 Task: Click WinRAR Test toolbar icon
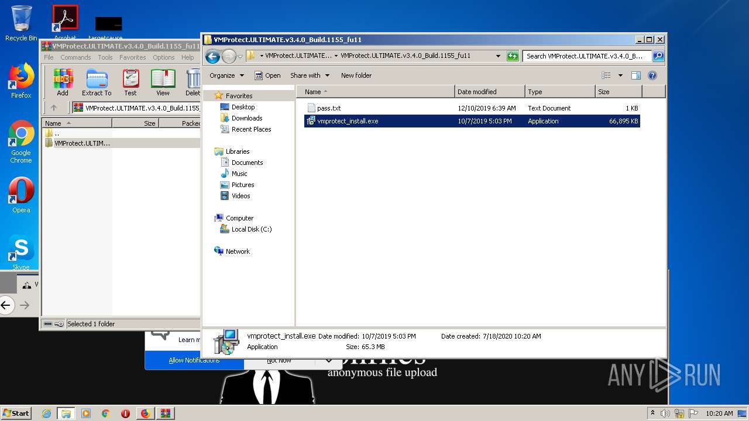coord(130,82)
